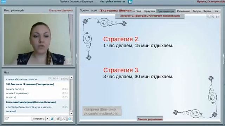Open the Рисование tab
The height and width of the screenshot is (126, 225).
[x=184, y=11]
